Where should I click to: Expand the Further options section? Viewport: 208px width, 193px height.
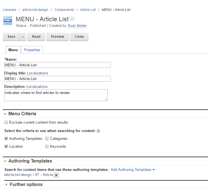pos(6,185)
